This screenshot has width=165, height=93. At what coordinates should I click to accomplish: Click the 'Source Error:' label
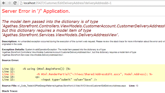(10, 60)
